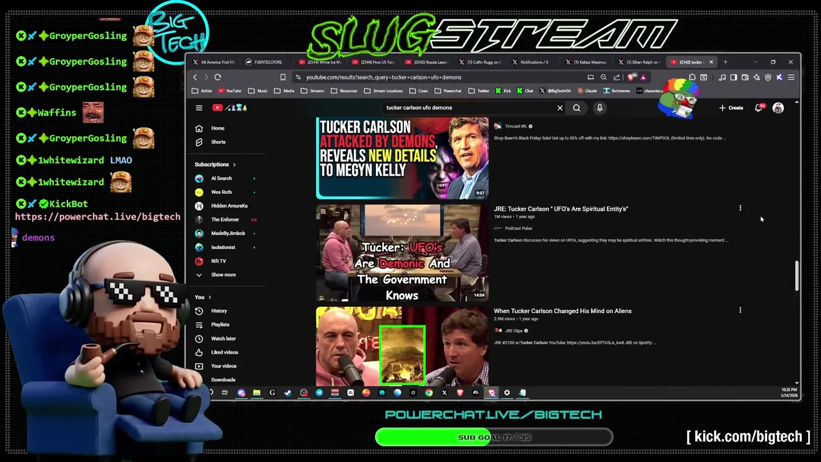Image resolution: width=821 pixels, height=462 pixels.
Task: Switch to Ethan Ralph X tab
Action: pos(638,62)
